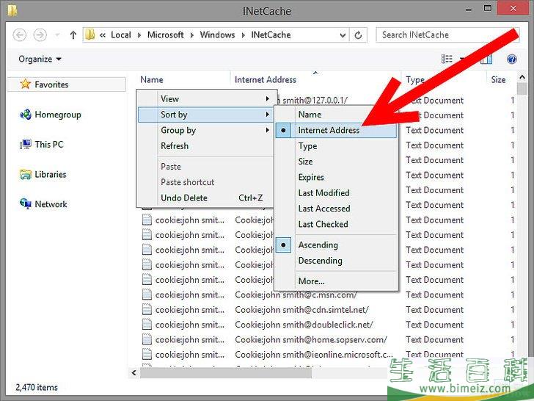534x401 pixels.
Task: Click the Type column header
Action: [415, 79]
